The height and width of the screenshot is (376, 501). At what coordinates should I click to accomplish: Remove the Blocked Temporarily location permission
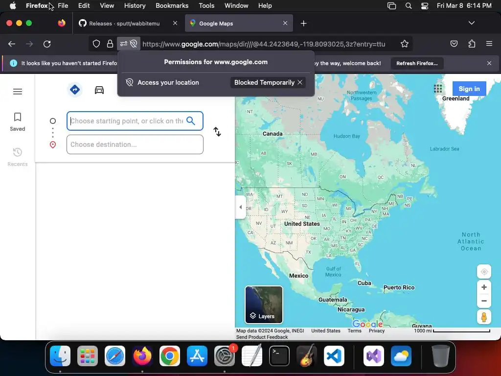pyautogui.click(x=300, y=82)
